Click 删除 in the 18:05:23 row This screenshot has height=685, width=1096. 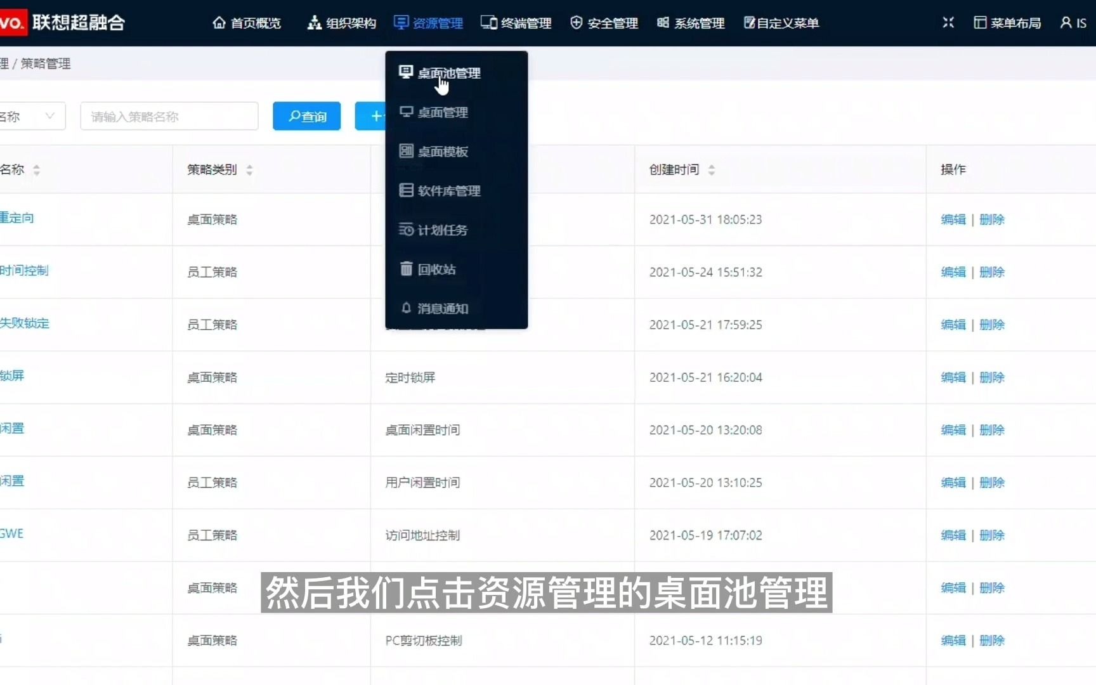[992, 219]
